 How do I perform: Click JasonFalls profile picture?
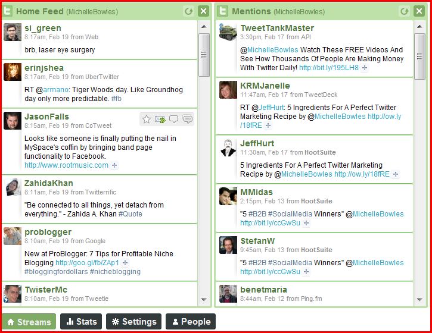[x=13, y=121]
